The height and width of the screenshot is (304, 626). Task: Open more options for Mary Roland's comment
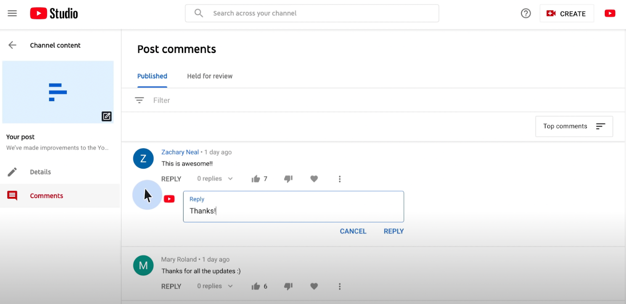point(339,286)
